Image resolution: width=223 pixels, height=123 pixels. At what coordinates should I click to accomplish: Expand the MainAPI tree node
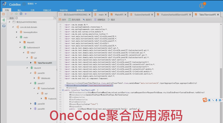[20, 42]
